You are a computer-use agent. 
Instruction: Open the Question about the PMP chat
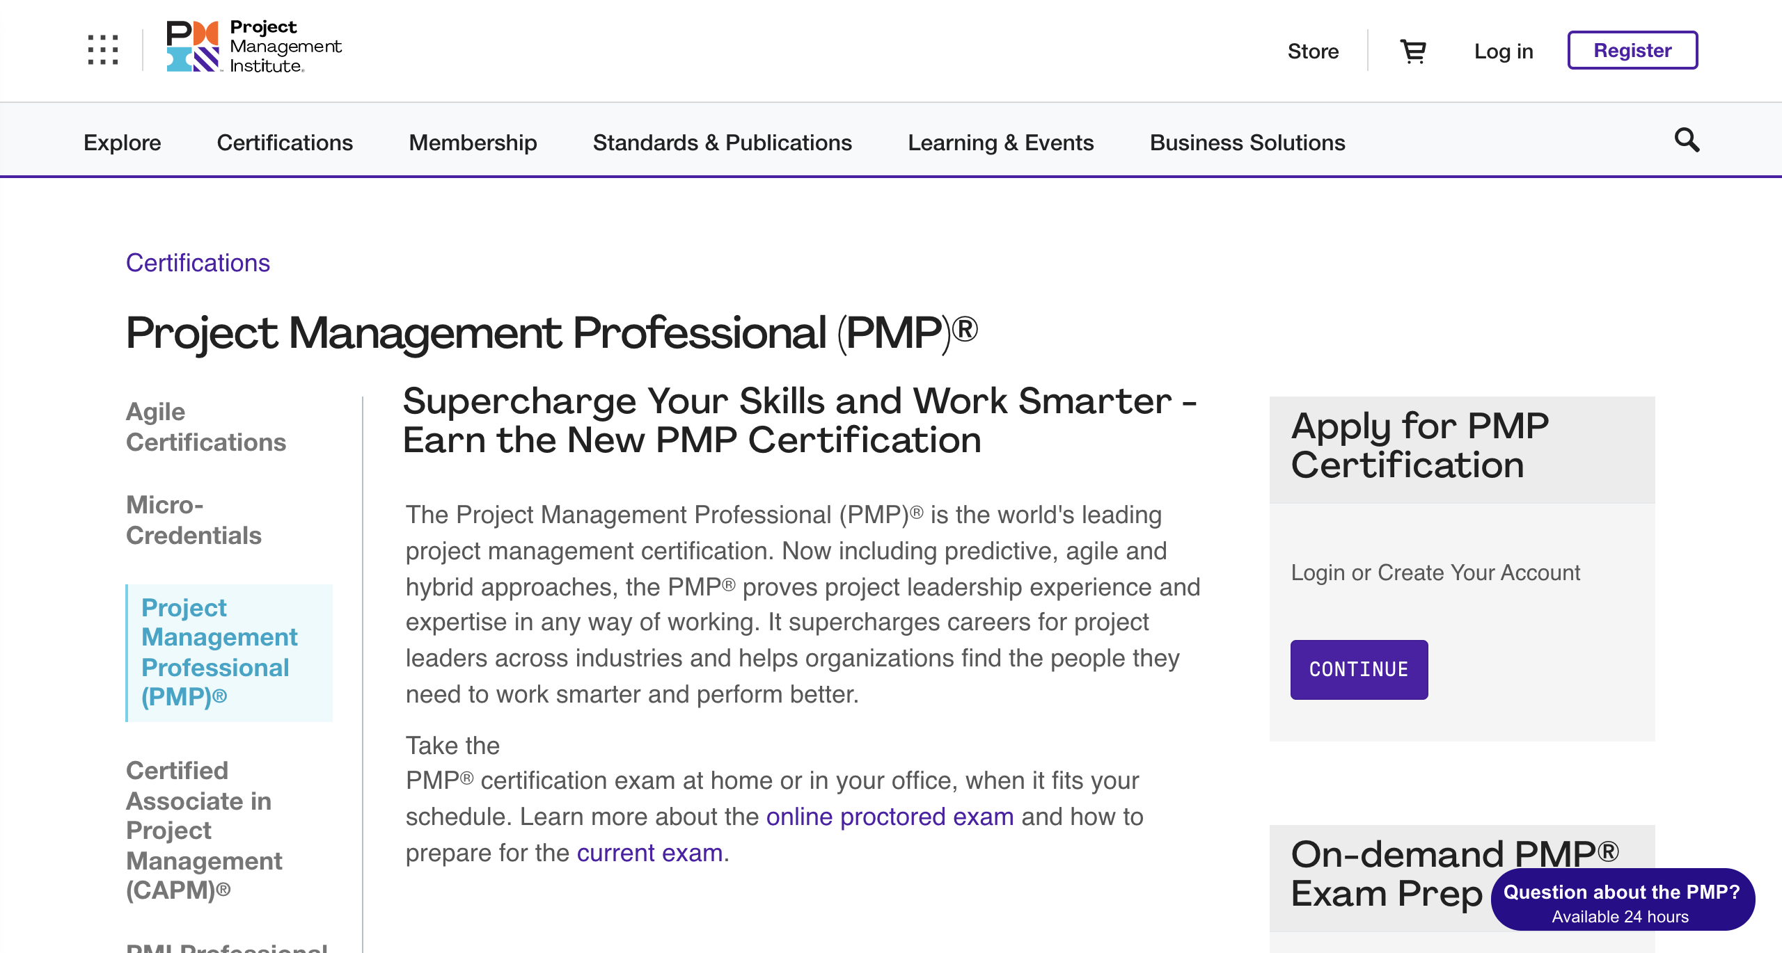tap(1623, 899)
